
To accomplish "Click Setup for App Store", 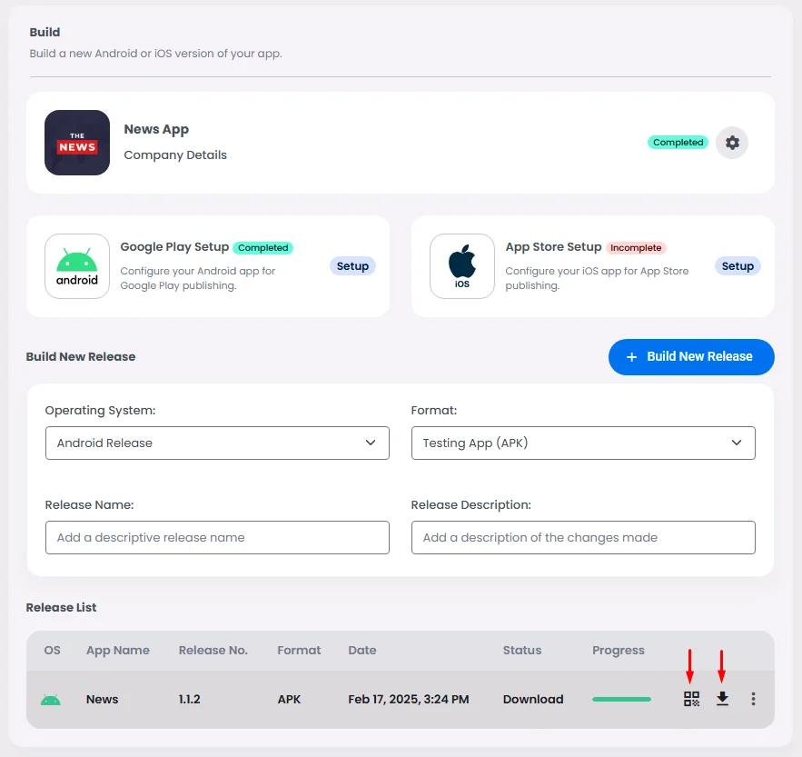I will 738,266.
